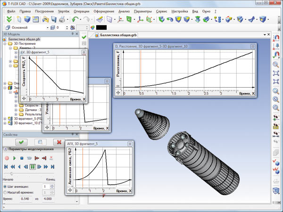Click the move handle icon on distance graph
The height and width of the screenshot is (212, 283).
(x=118, y=92)
